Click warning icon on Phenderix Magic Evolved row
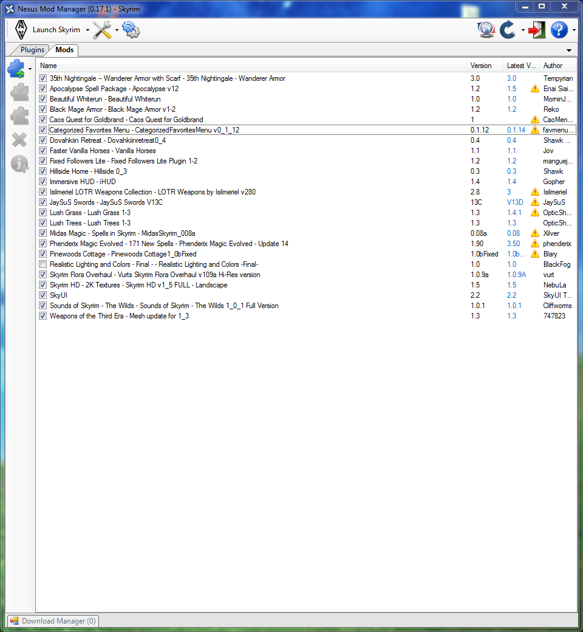The height and width of the screenshot is (632, 583). [534, 244]
